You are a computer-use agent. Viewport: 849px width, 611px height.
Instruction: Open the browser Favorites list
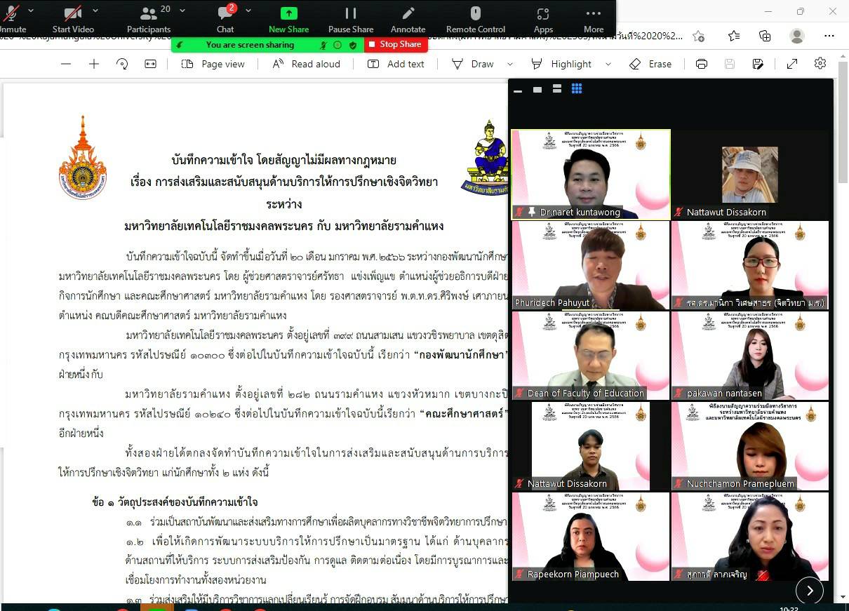tap(733, 36)
